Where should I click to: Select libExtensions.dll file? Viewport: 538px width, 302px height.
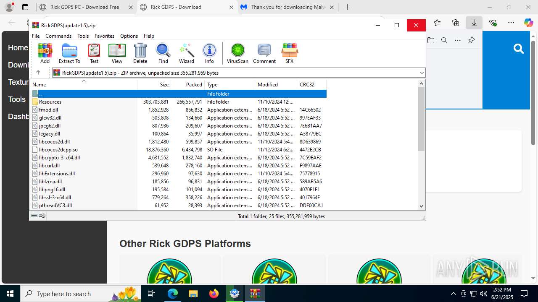pyautogui.click(x=179, y=174)
